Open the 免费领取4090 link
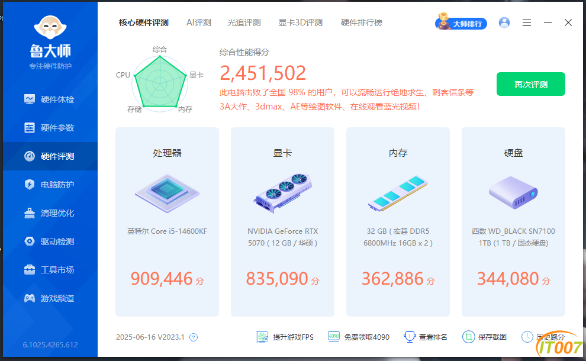 pos(366,337)
